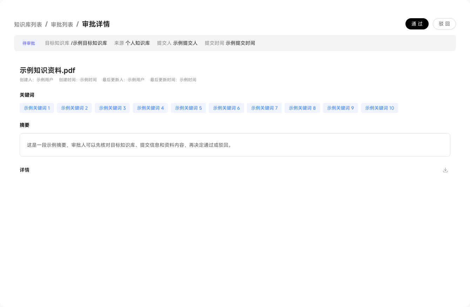This screenshot has width=470, height=307.
Task: Click 创建时间：示例时间 metadata
Action: 78,80
